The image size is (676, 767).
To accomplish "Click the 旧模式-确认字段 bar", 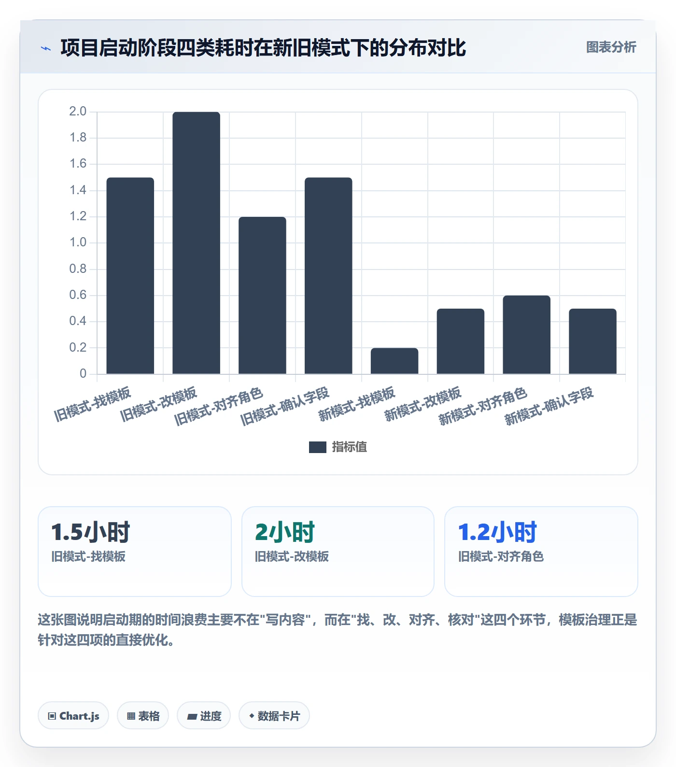I will pyautogui.click(x=328, y=276).
